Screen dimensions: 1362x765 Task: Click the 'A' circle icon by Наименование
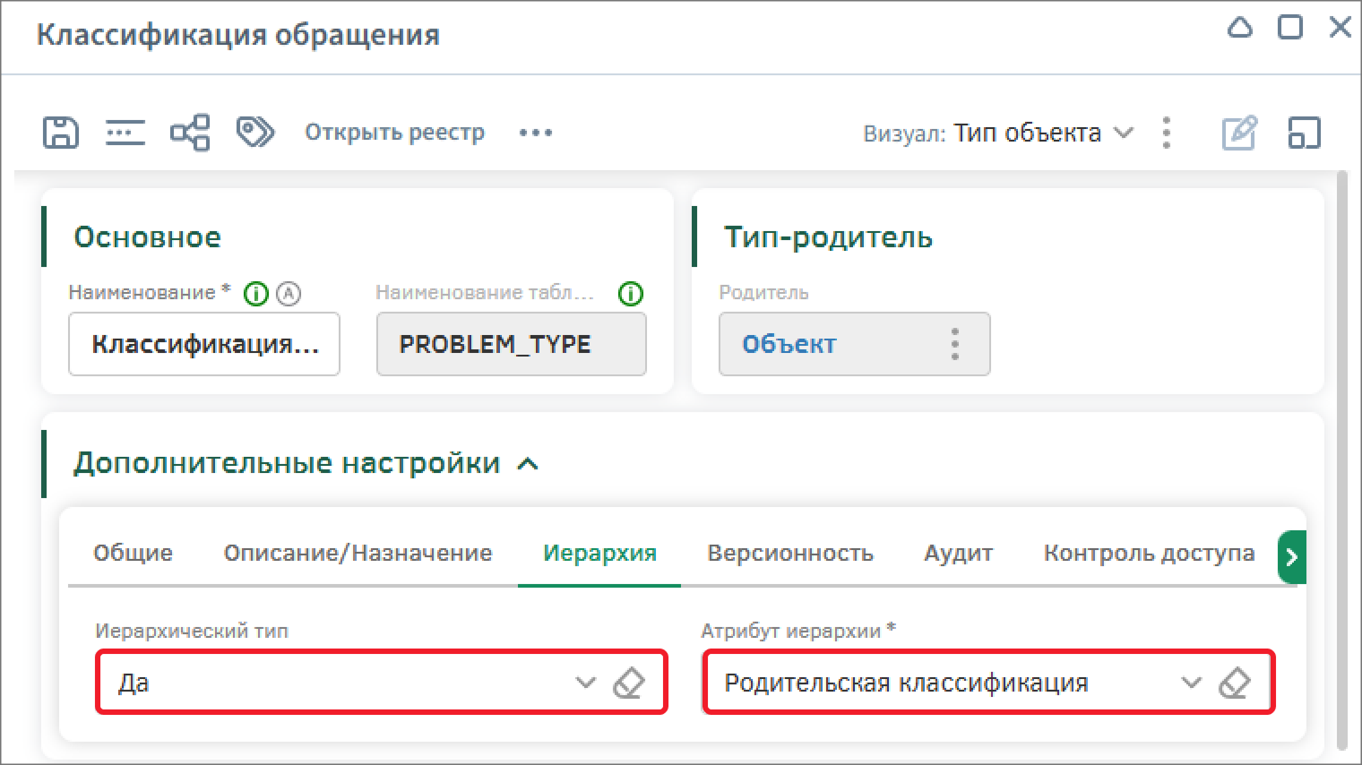289,294
